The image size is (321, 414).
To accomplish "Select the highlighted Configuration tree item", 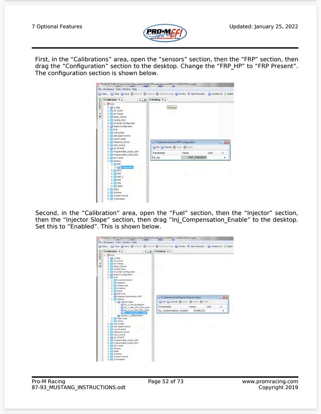I will [127, 168].
